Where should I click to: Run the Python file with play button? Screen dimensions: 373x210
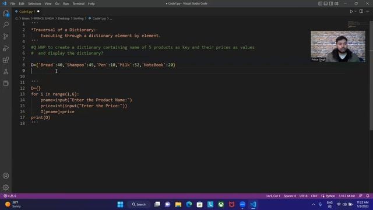tap(351, 12)
